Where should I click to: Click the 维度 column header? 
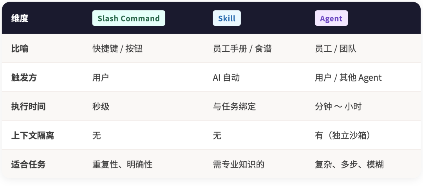coord(20,18)
